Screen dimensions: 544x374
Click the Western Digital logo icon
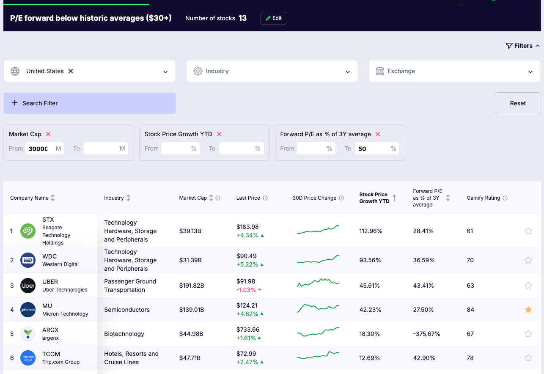28,260
